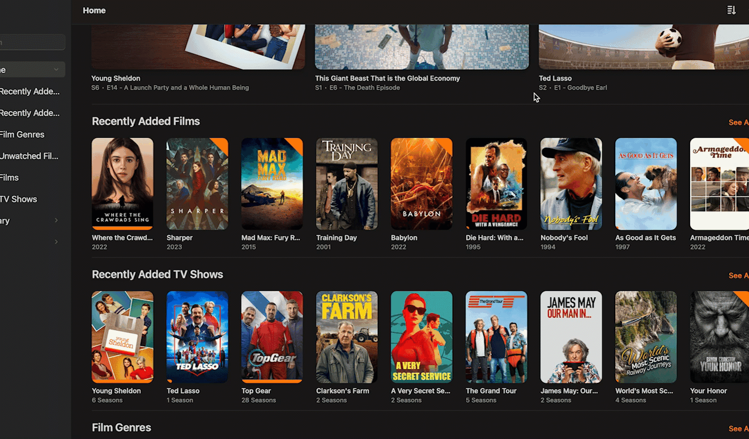Open the Clarkson's Farm poster
749x439 pixels.
point(347,337)
